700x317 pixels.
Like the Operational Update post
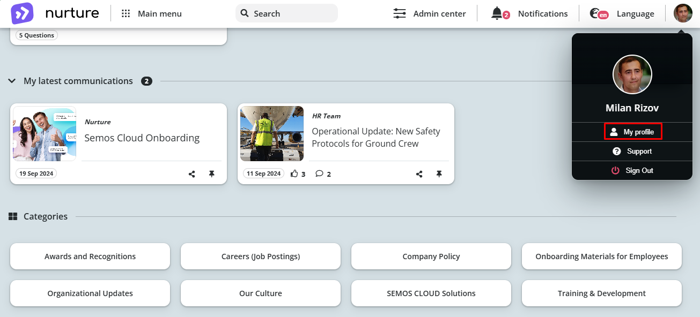[x=294, y=173]
